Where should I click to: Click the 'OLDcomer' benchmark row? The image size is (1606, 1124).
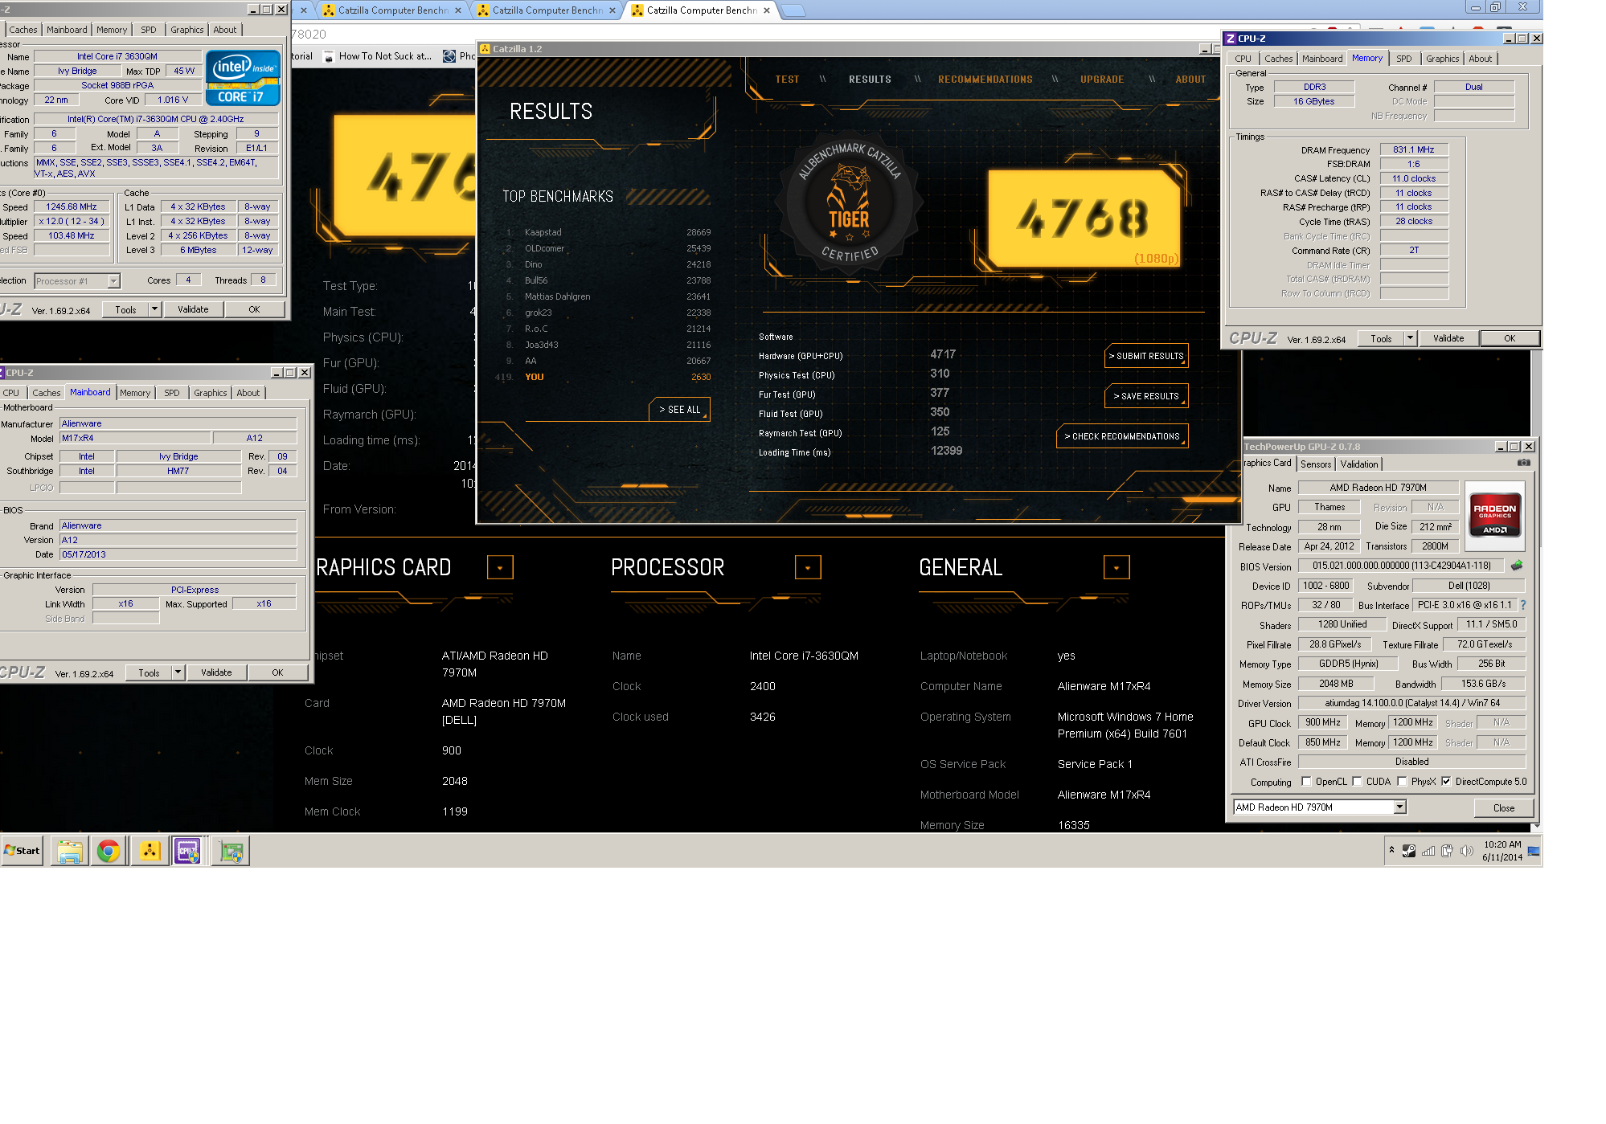[x=608, y=248]
